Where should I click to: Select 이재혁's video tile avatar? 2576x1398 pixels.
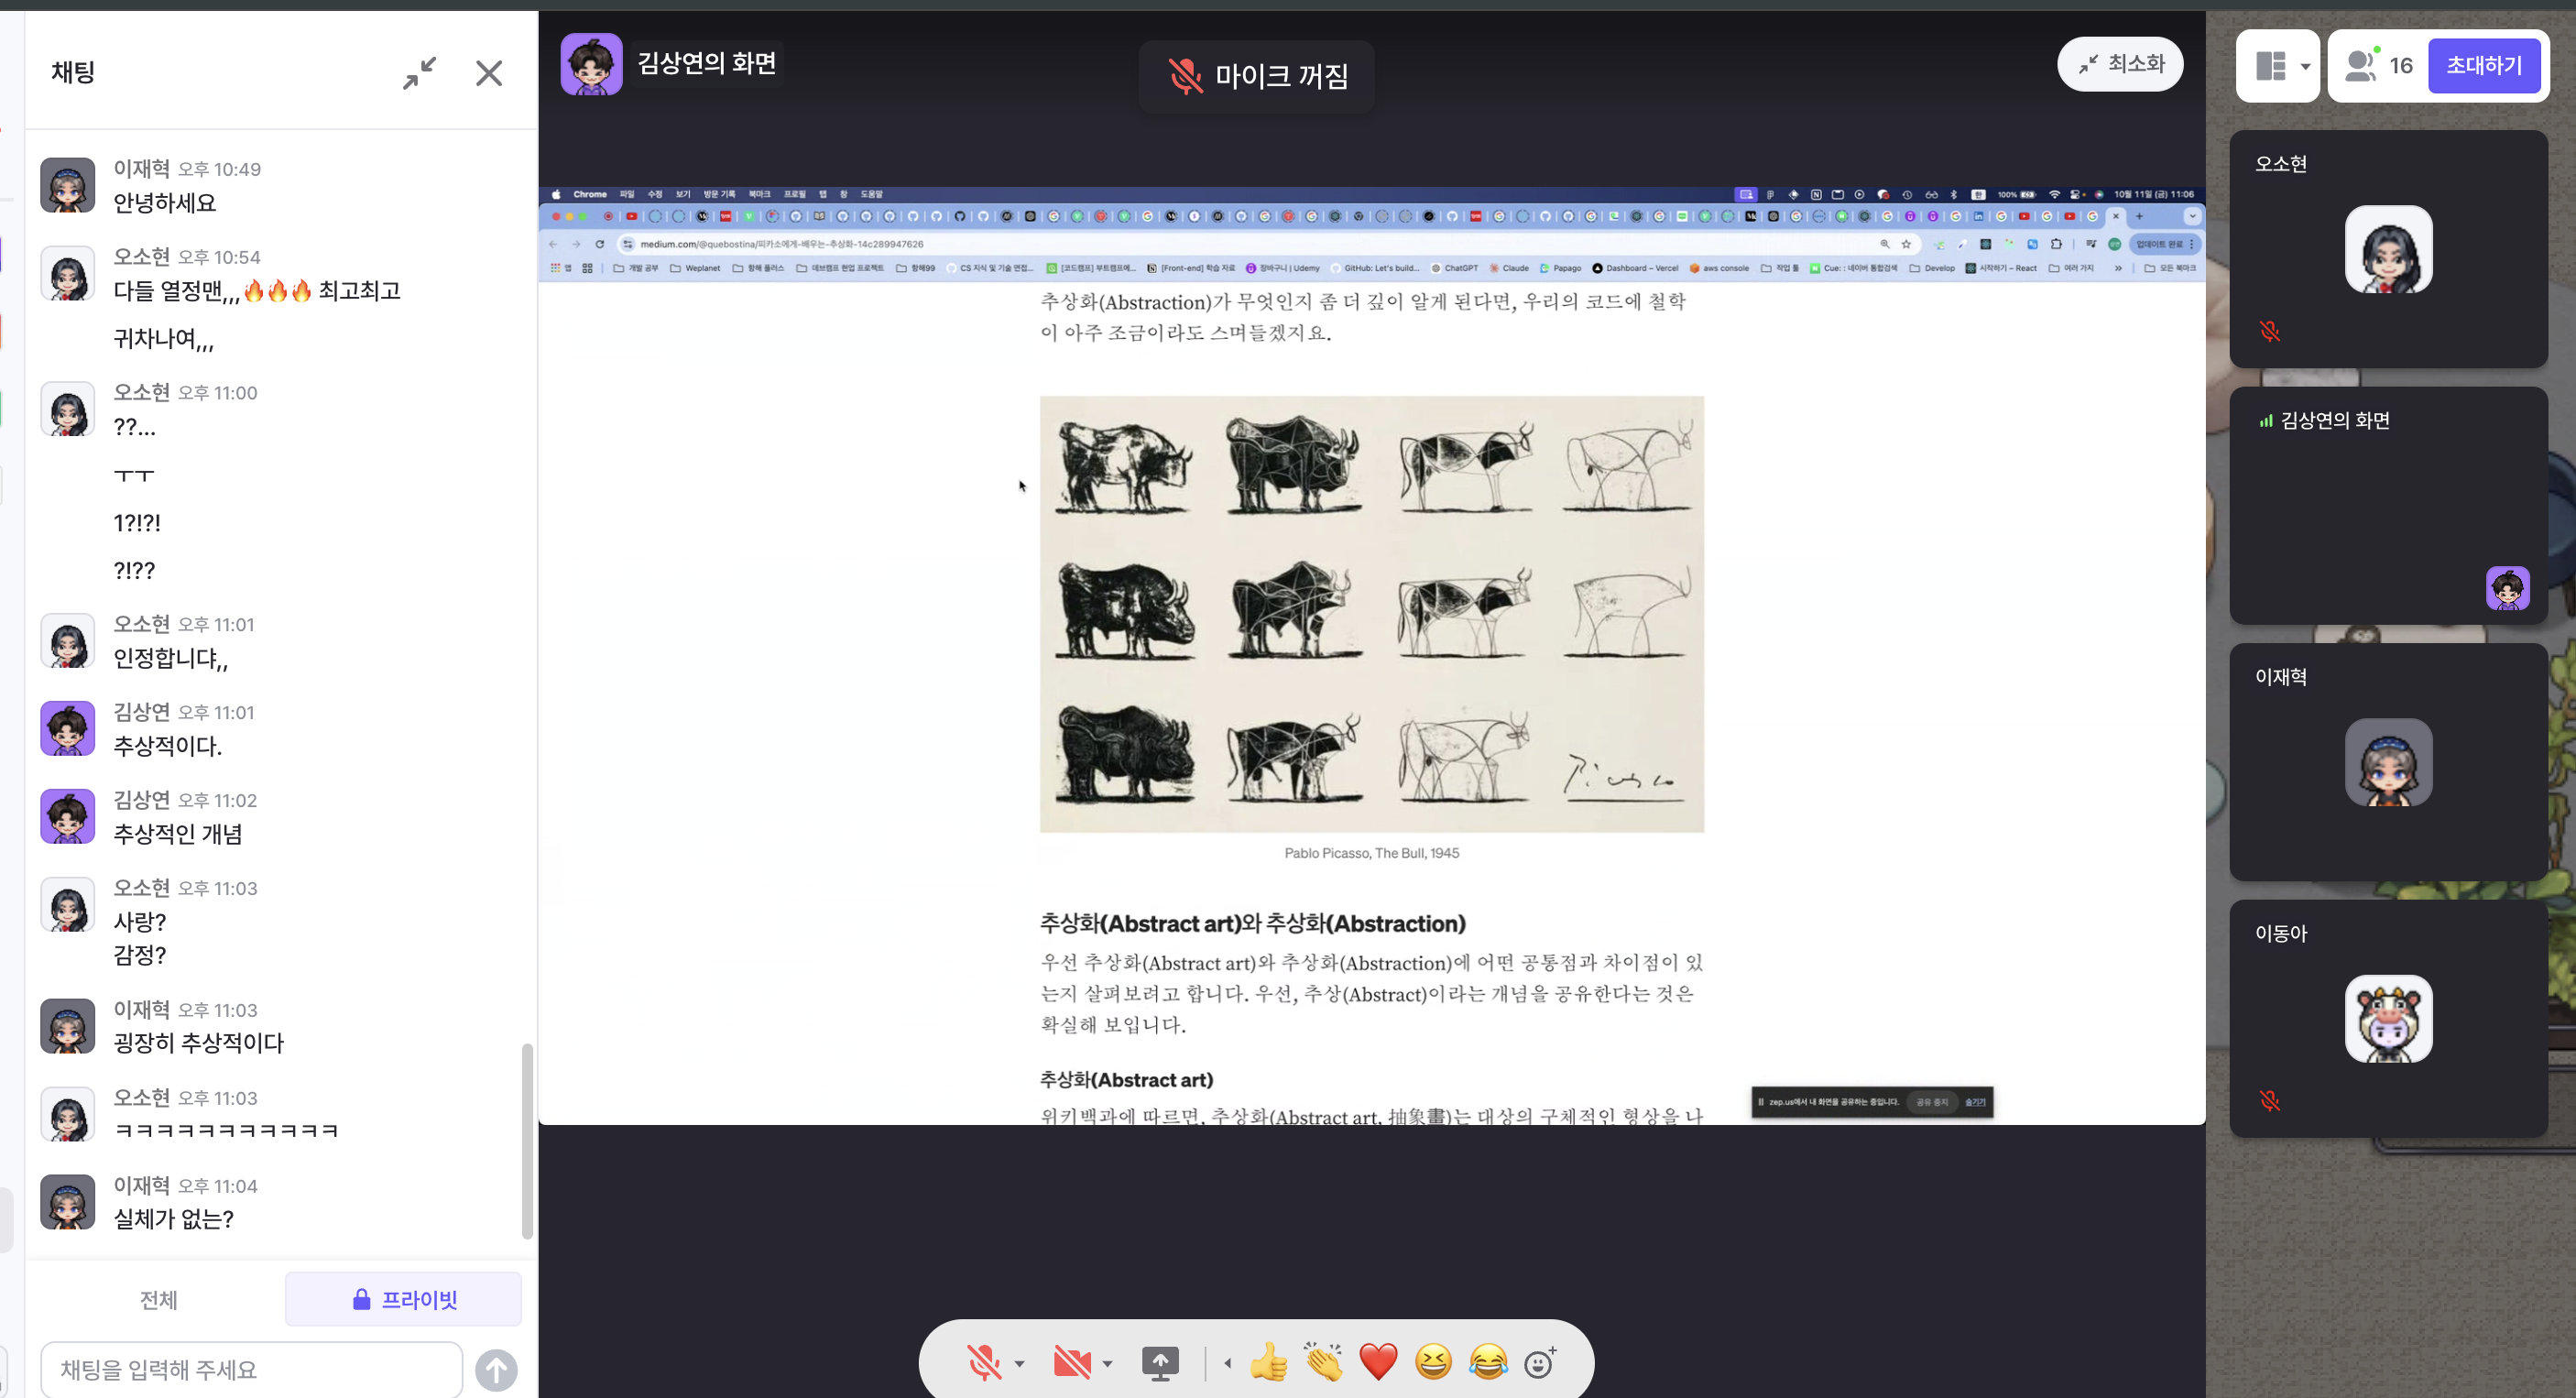click(2388, 762)
